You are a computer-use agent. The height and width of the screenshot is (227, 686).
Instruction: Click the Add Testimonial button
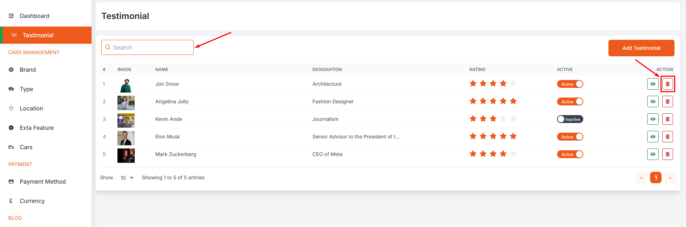641,48
